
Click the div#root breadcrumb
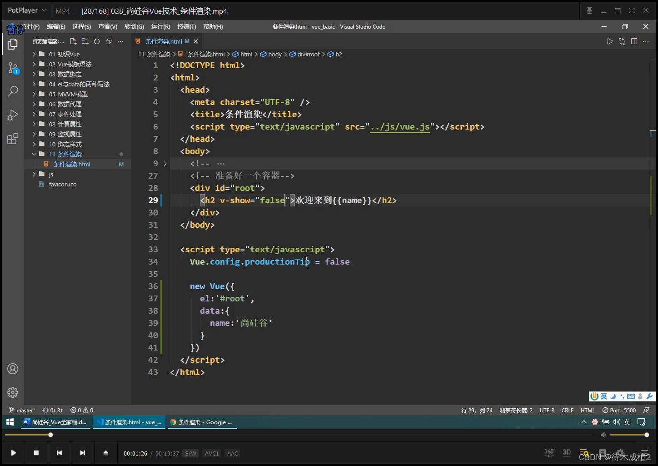[308, 54]
